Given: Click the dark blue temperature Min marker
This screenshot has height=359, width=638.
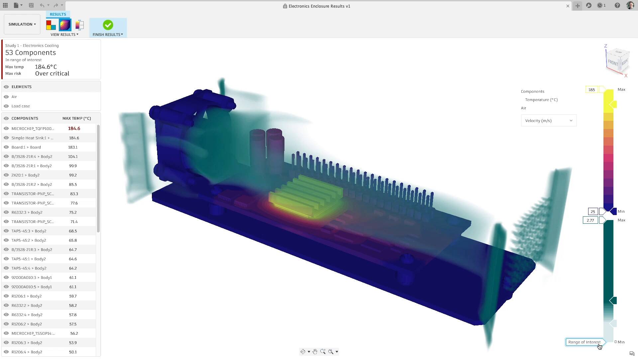Looking at the screenshot, I should click(x=613, y=211).
